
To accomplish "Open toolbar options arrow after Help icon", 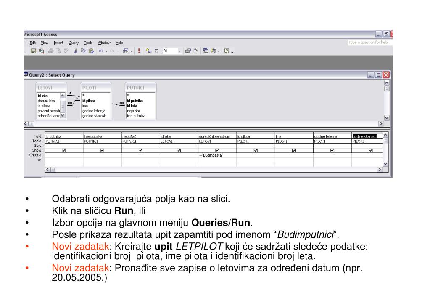I will coord(232,52).
